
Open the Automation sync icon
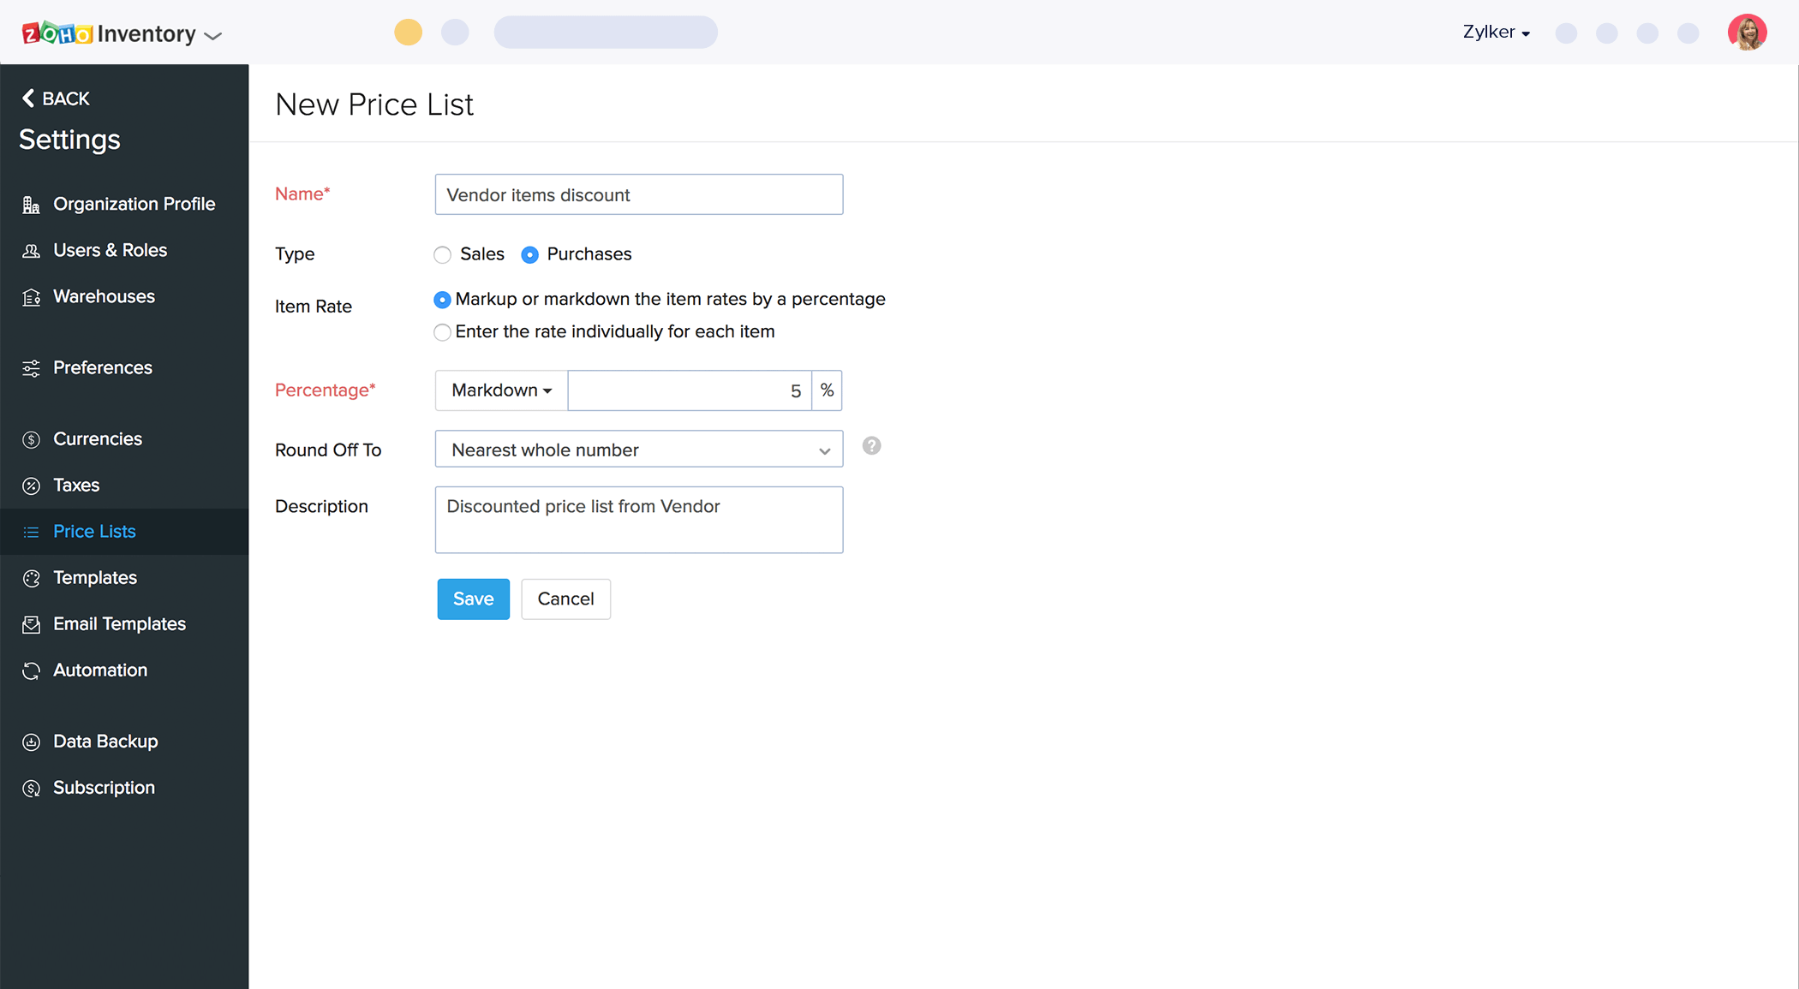[x=31, y=670]
